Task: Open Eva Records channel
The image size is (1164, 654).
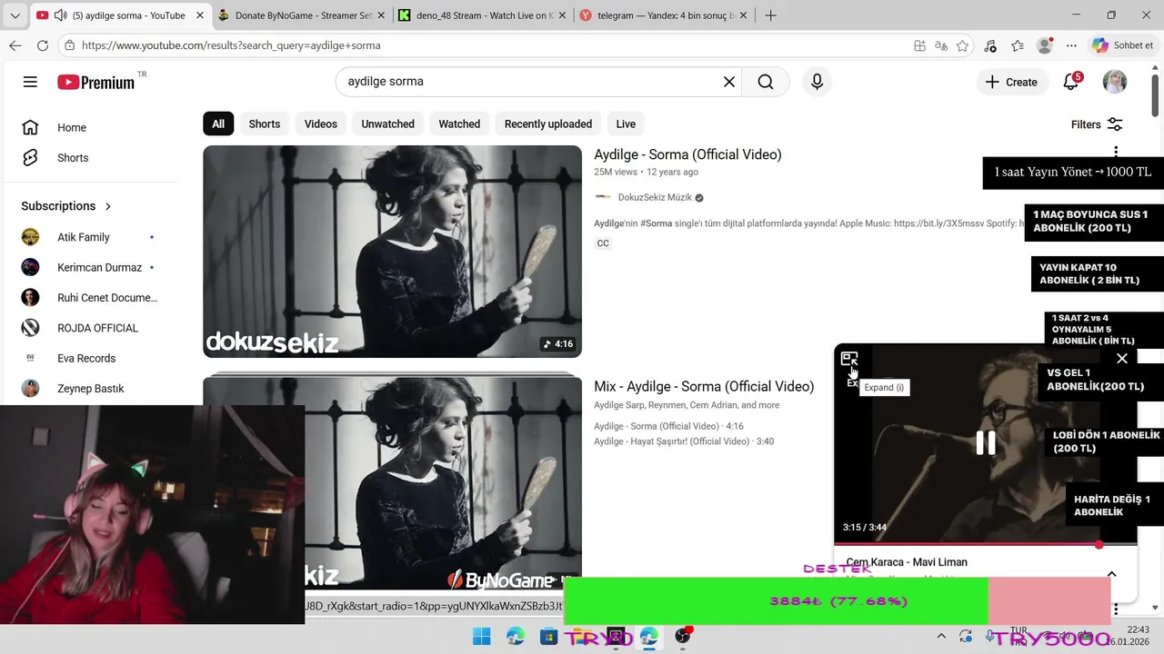Action: point(88,358)
